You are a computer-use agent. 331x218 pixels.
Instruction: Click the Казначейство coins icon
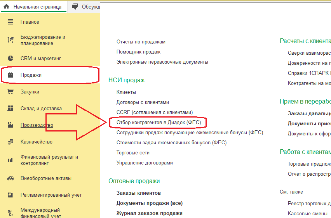pyautogui.click(x=10, y=142)
